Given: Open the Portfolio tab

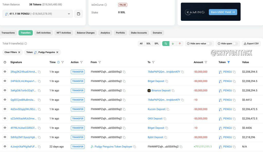Looking at the screenshot, I should pos(120,33).
